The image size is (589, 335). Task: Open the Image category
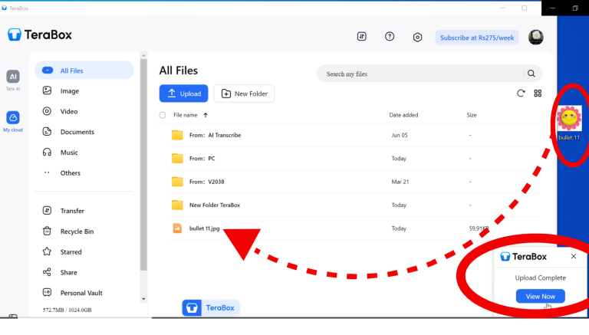tap(70, 91)
